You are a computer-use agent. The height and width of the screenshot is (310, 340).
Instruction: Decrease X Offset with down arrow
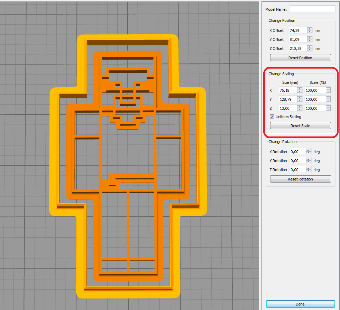[310, 32]
